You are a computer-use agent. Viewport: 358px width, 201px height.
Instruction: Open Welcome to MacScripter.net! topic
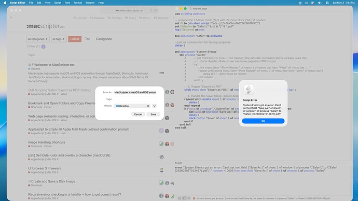pos(54,65)
